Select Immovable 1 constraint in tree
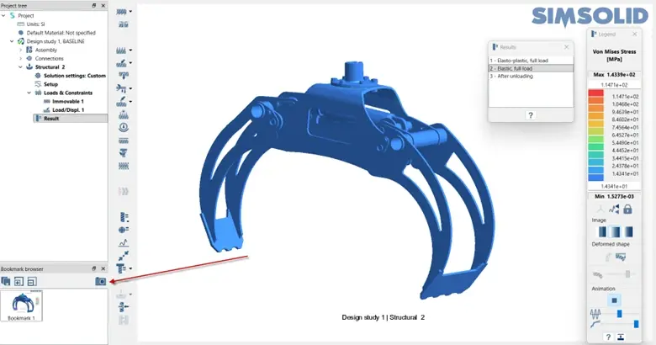Viewport: 656px width, 345px height. pyautogui.click(x=67, y=101)
